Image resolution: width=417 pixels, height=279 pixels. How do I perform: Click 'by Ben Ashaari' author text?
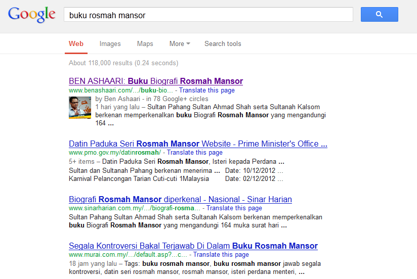(x=117, y=99)
